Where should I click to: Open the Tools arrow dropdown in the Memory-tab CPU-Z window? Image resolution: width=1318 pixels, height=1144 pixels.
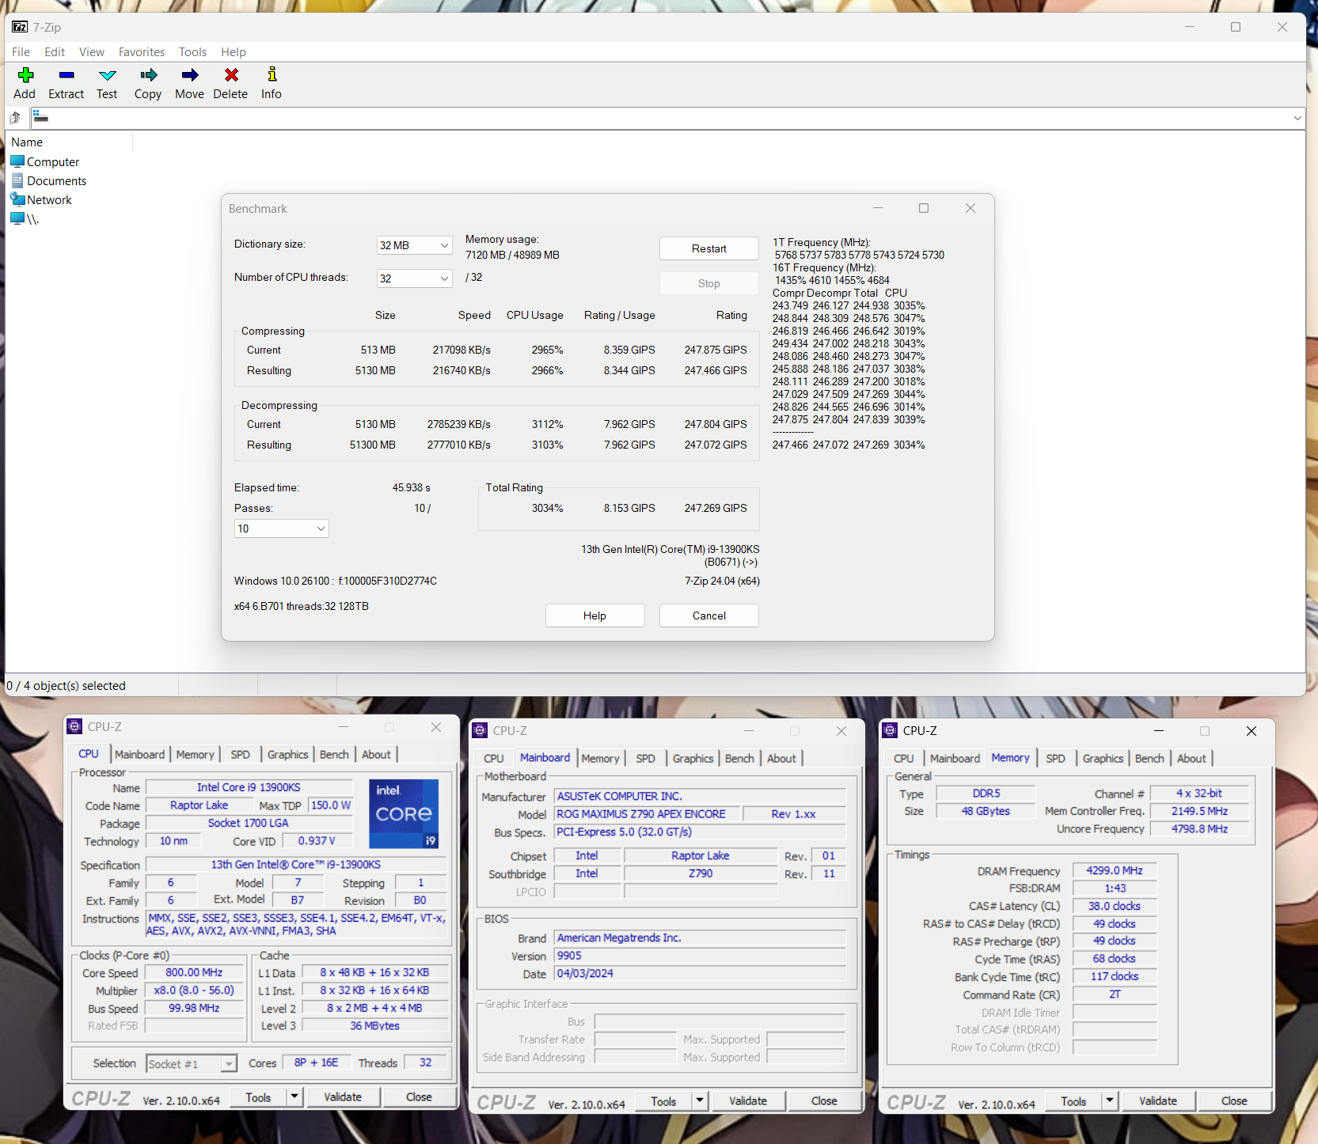click(x=1110, y=1100)
